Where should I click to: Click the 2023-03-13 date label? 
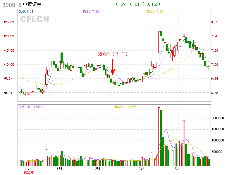pos(113,54)
